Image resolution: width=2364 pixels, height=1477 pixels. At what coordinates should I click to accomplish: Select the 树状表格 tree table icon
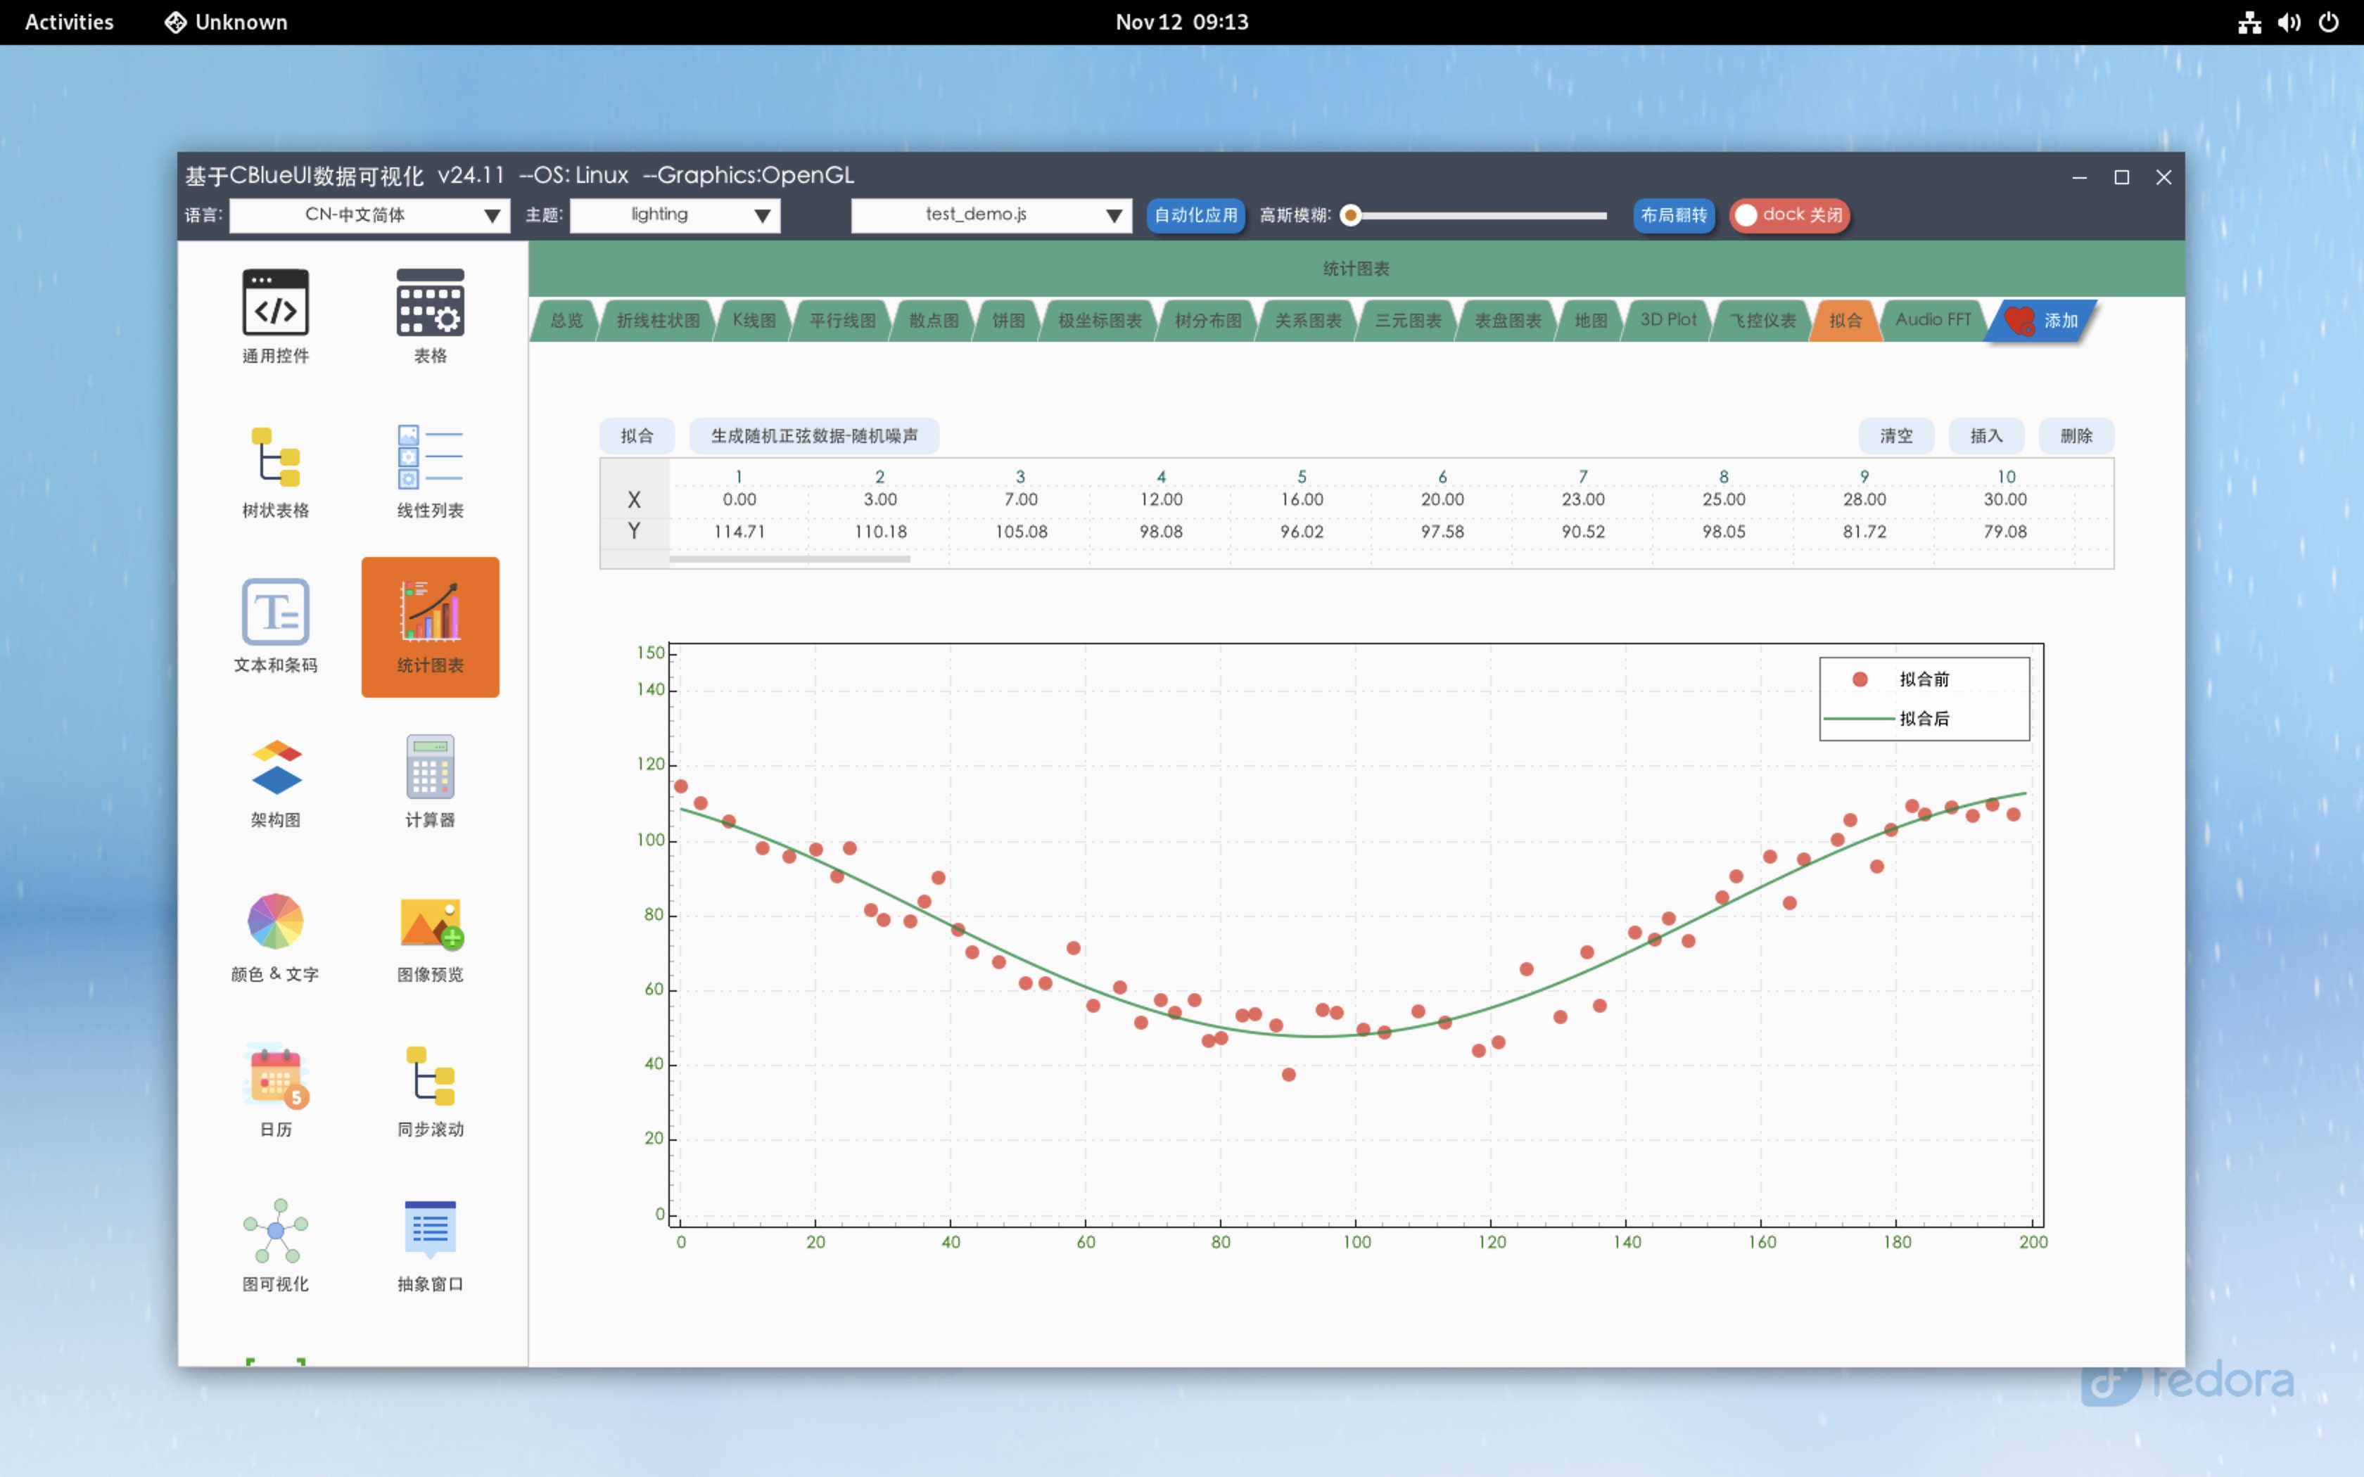tap(276, 457)
